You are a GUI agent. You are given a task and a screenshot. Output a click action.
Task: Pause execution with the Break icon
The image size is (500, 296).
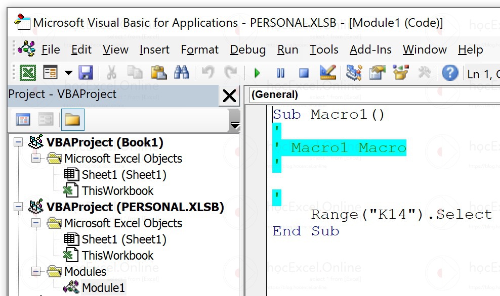280,73
